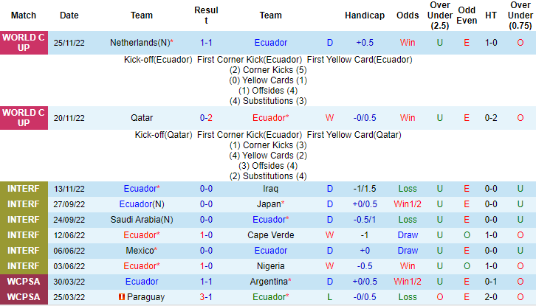This screenshot has height=306, width=536.
Task: Click the WCPSA badge for the Argentina match
Action: pos(24,282)
